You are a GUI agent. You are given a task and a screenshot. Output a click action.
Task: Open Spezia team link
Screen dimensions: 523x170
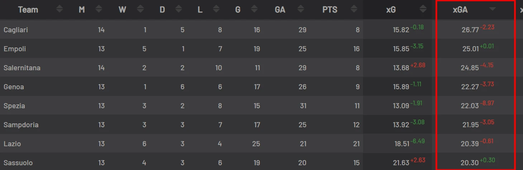click(x=14, y=106)
